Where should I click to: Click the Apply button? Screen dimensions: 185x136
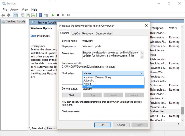(140, 125)
